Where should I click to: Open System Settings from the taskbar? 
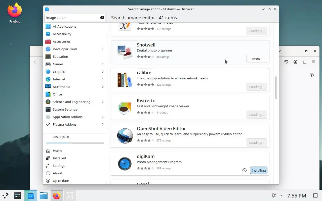pos(18,195)
